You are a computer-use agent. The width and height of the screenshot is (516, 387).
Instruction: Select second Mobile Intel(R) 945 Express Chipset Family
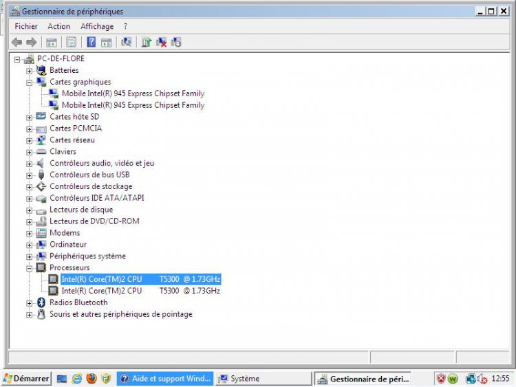(133, 105)
